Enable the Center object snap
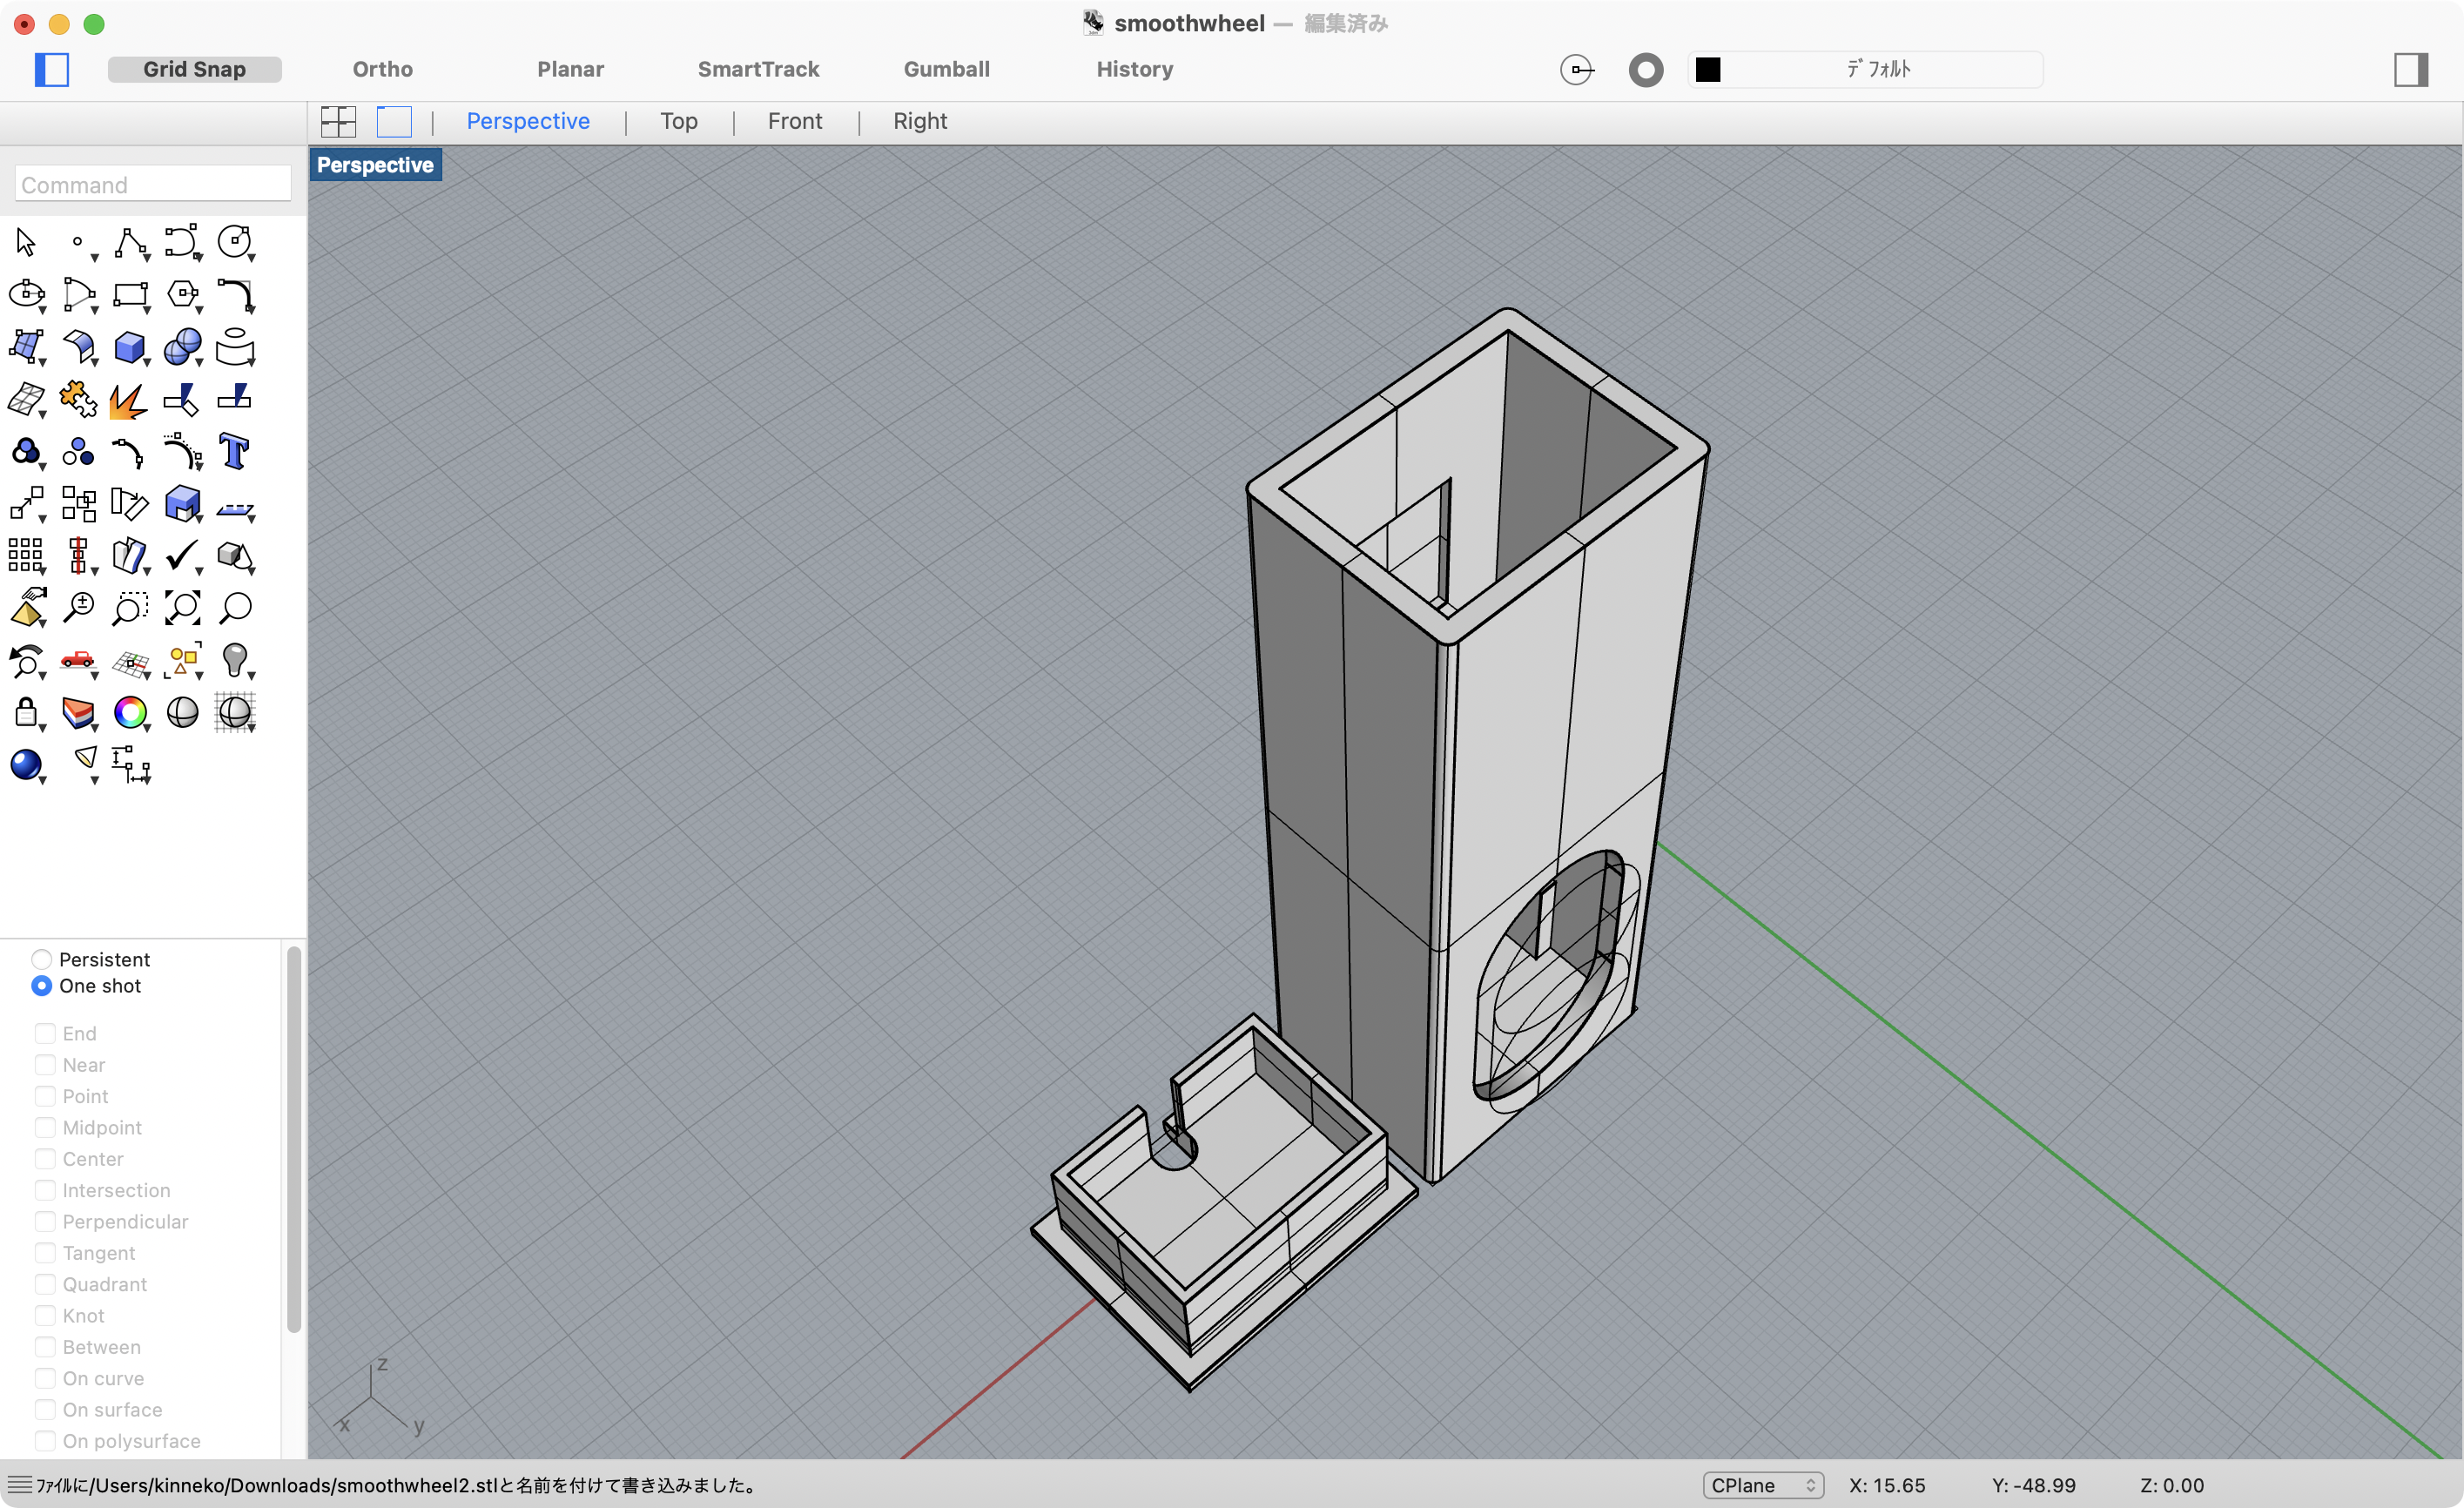Viewport: 2464px width, 1508px height. [45, 1159]
